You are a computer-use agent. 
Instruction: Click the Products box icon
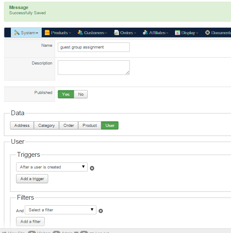click(47, 32)
